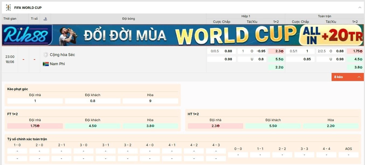Click the cell under exact score 0 - 0
Image resolution: width=365 pixels, height=165 pixels.
[x=238, y=155]
